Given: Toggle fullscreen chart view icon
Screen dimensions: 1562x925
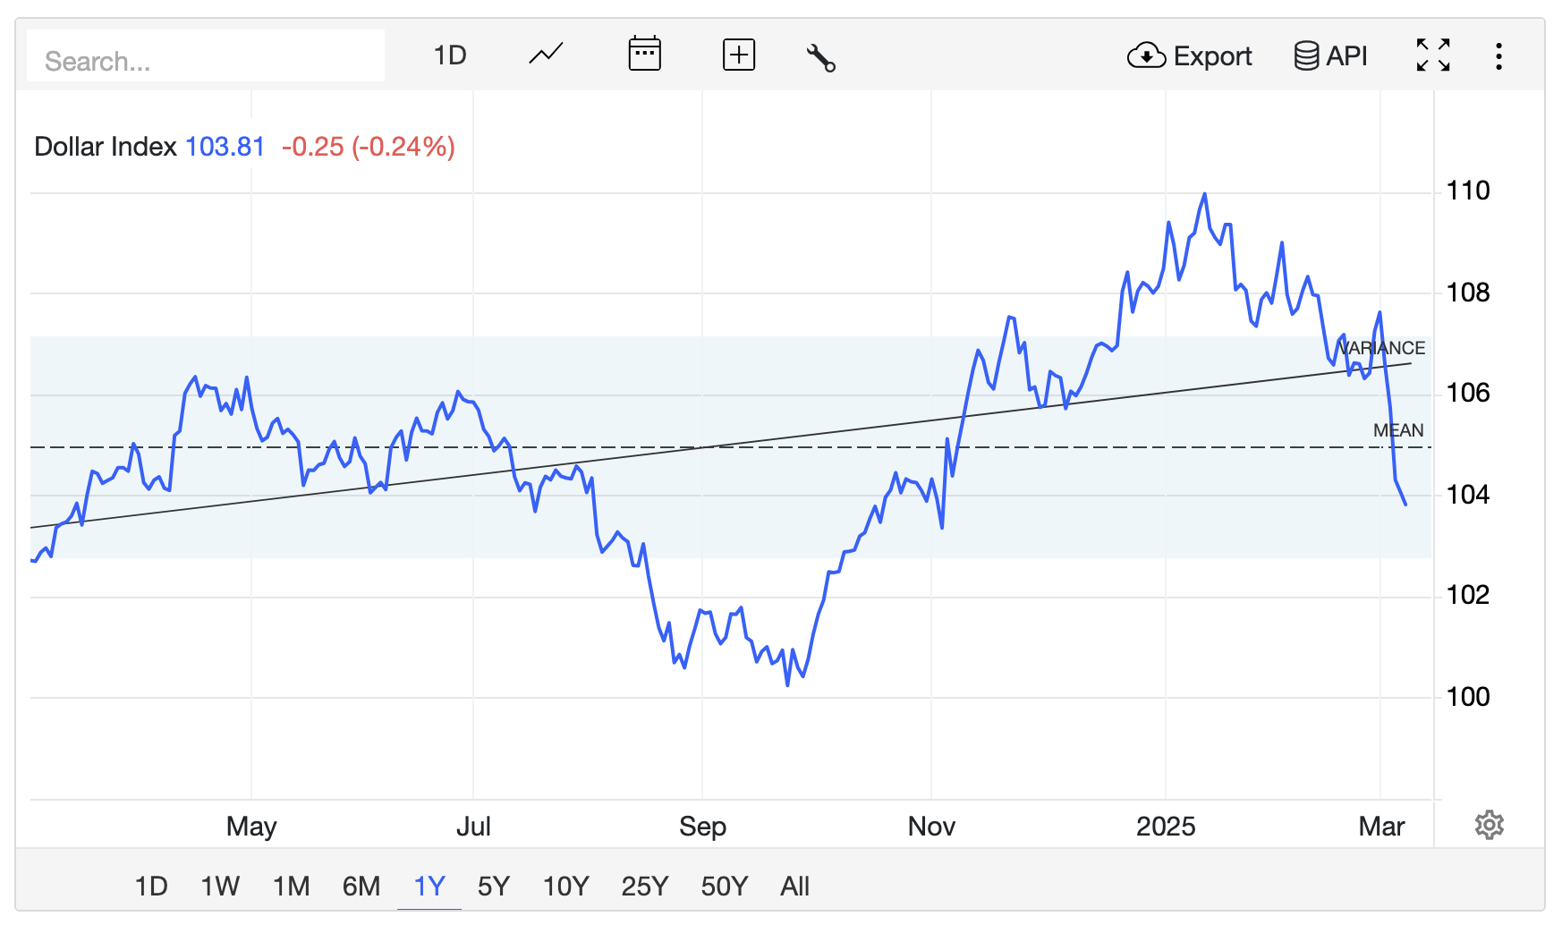Looking at the screenshot, I should pyautogui.click(x=1433, y=55).
